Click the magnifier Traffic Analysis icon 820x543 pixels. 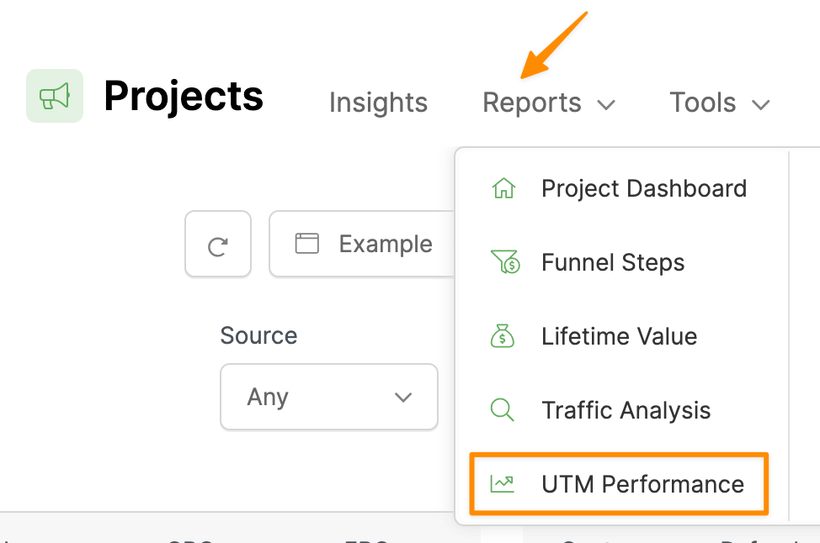click(x=503, y=410)
